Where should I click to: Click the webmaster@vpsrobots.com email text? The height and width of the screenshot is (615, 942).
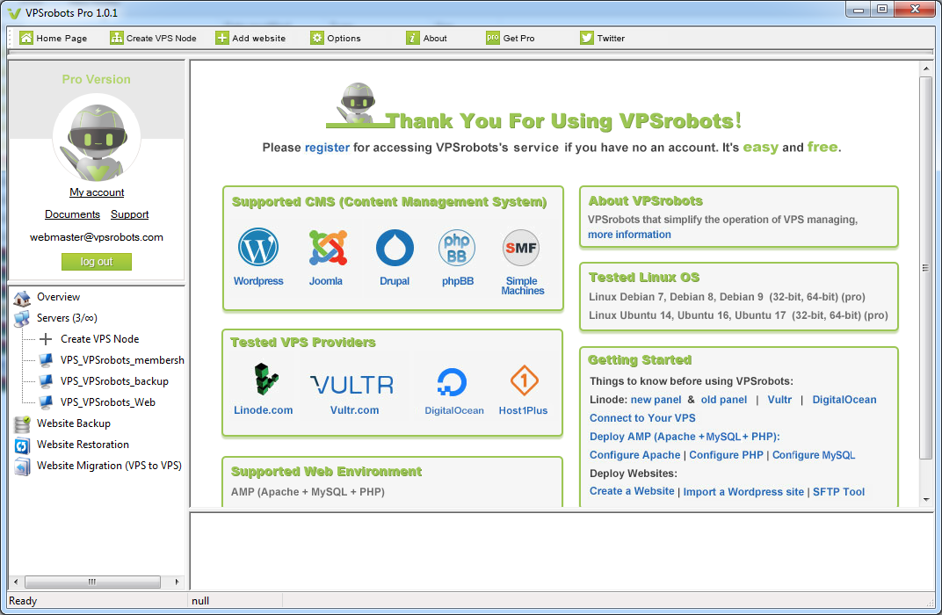pyautogui.click(x=97, y=237)
